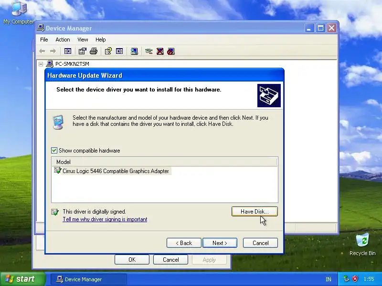382x286 pixels.
Task: Open the View menu
Action: point(83,40)
